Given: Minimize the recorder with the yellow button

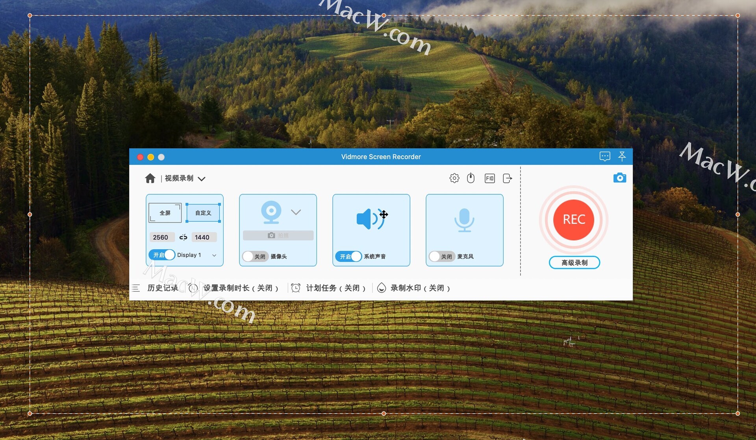Looking at the screenshot, I should pyautogui.click(x=151, y=157).
